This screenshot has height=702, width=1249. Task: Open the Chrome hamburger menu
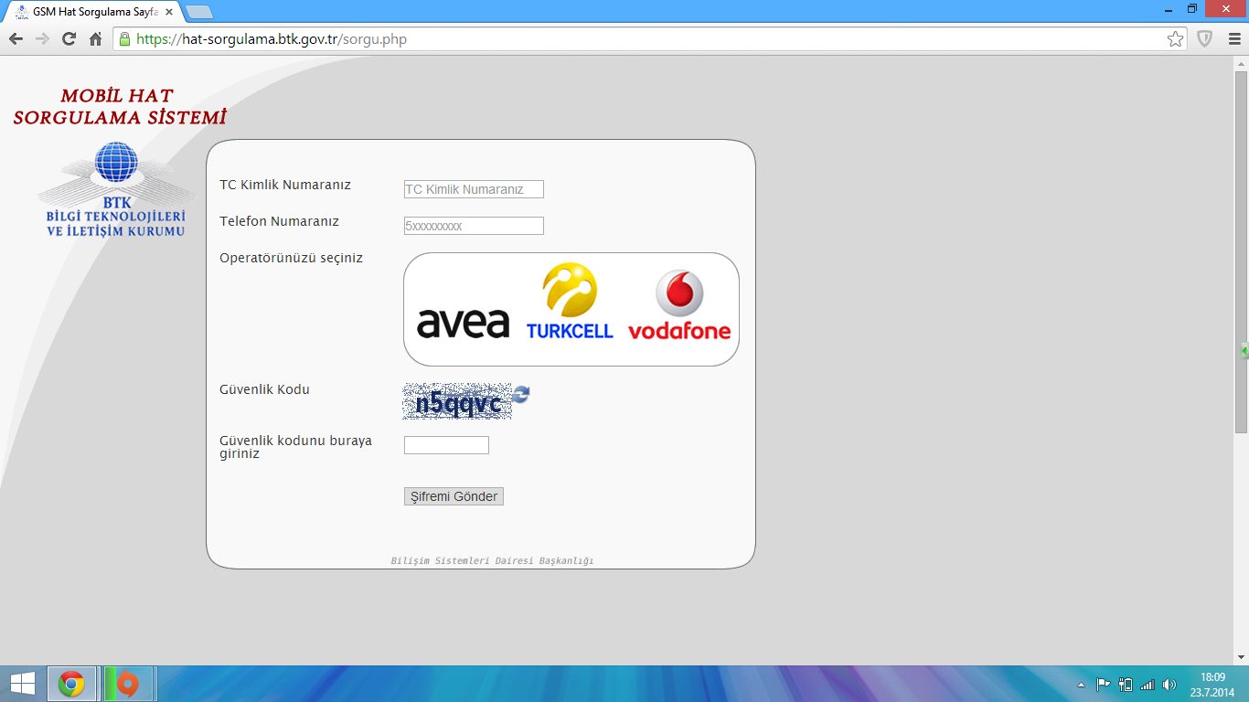pos(1233,39)
